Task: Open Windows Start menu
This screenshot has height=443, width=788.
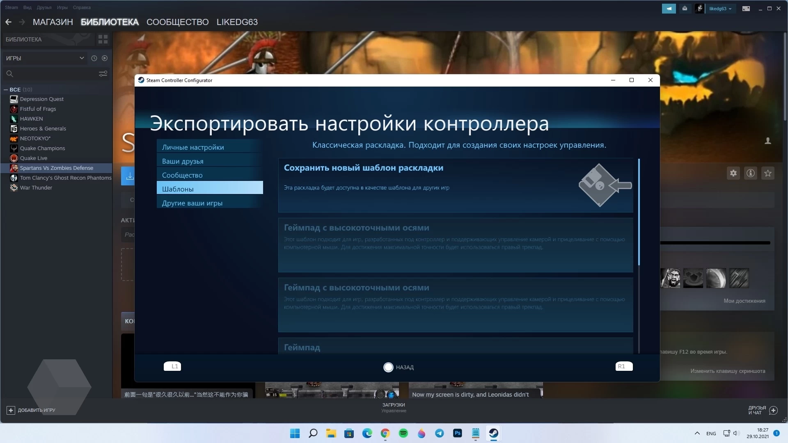Action: [x=295, y=433]
